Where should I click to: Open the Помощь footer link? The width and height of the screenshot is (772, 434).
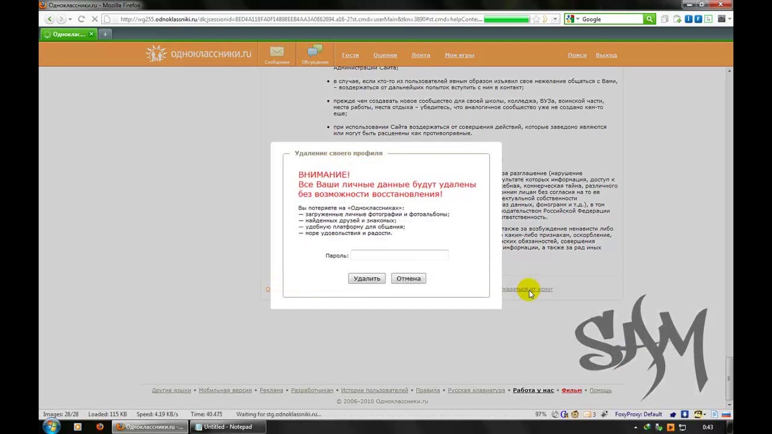tap(600, 390)
